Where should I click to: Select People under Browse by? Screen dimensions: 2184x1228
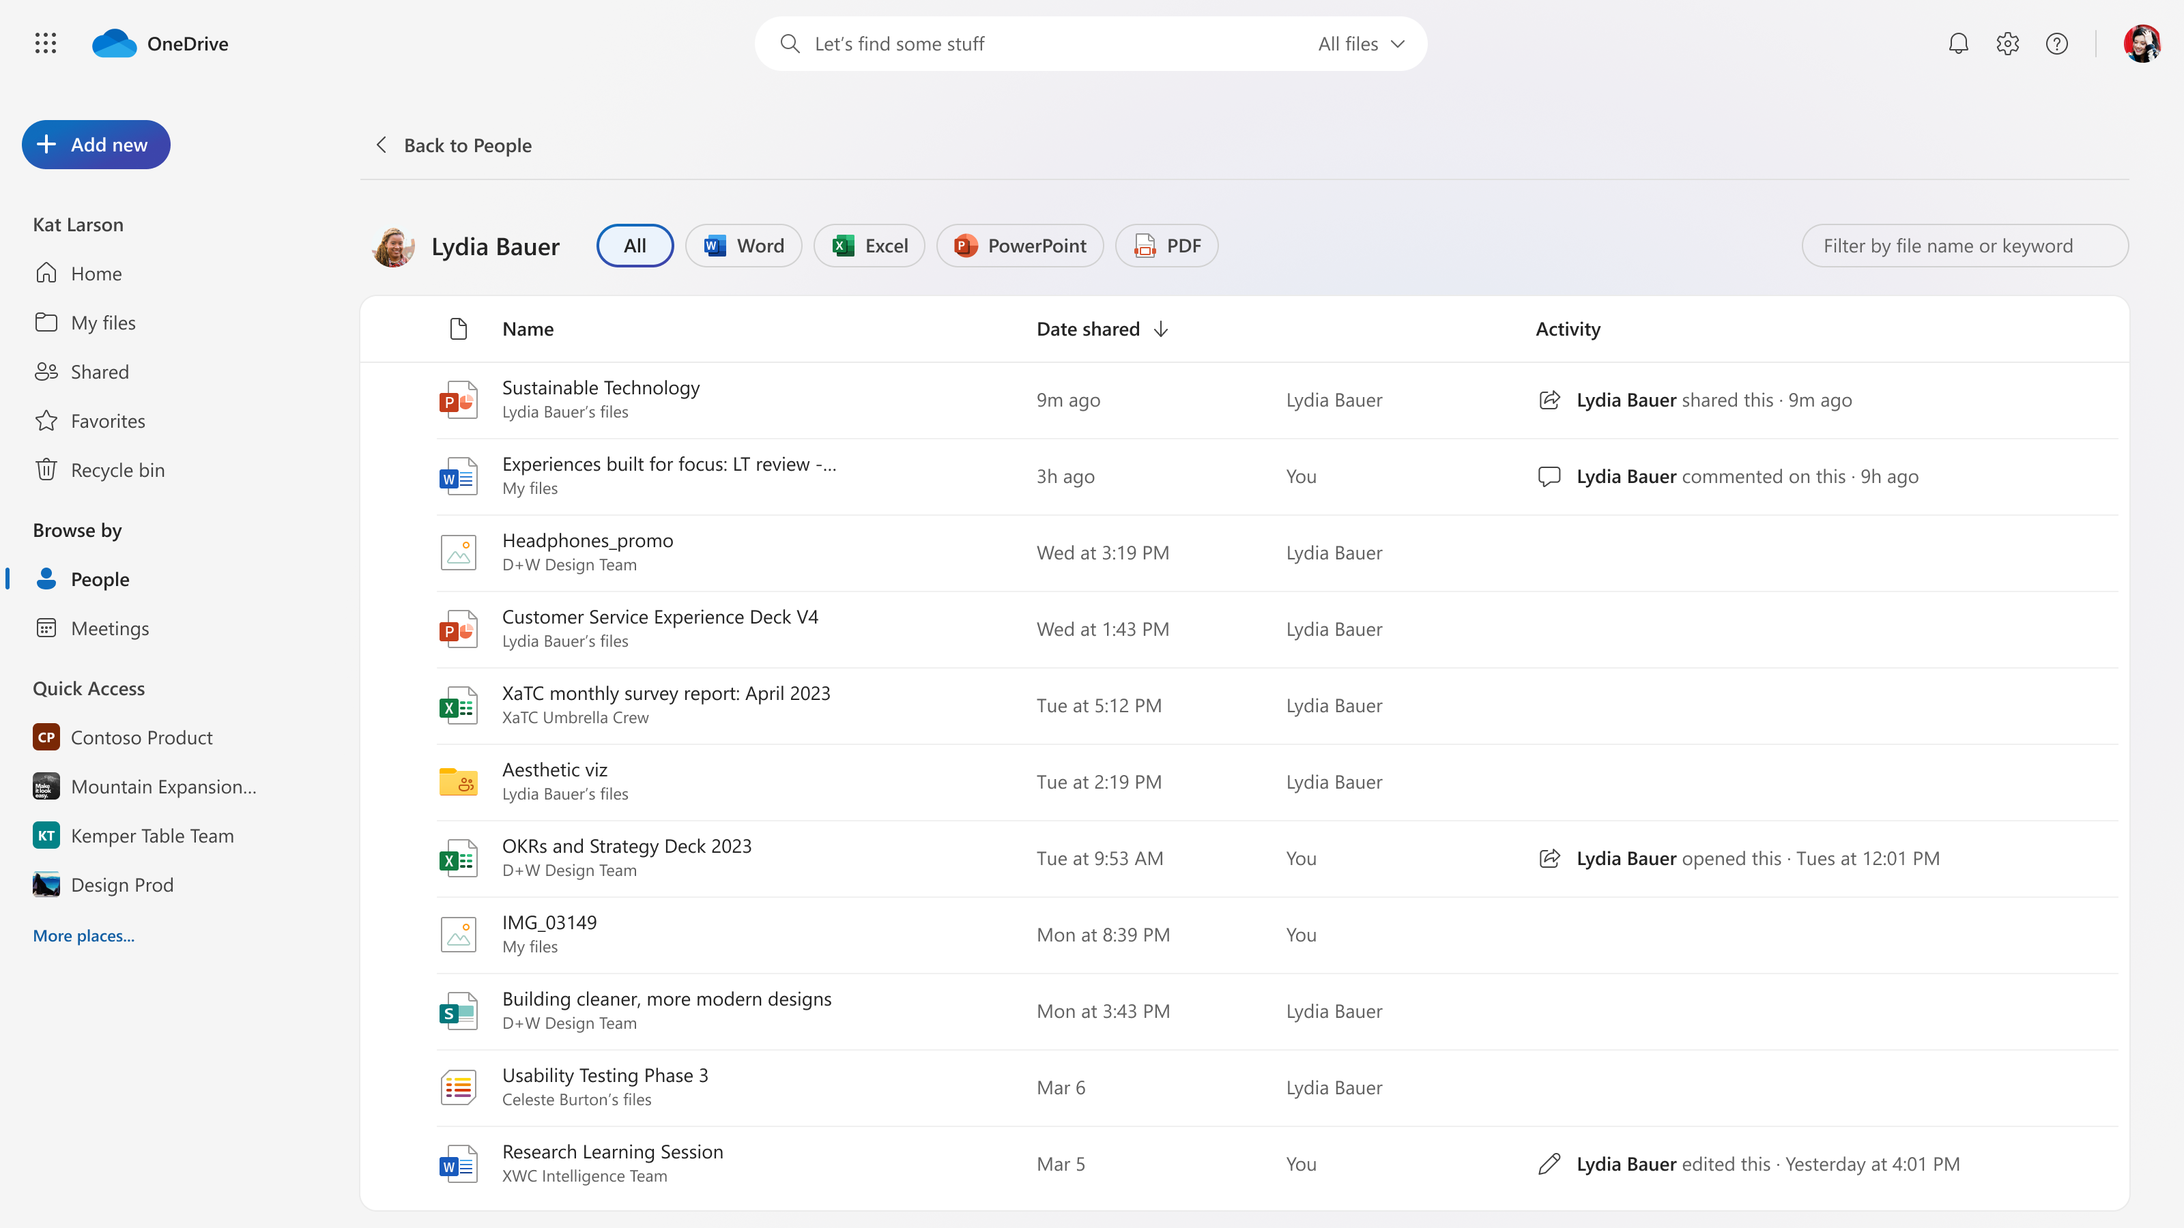click(x=99, y=577)
